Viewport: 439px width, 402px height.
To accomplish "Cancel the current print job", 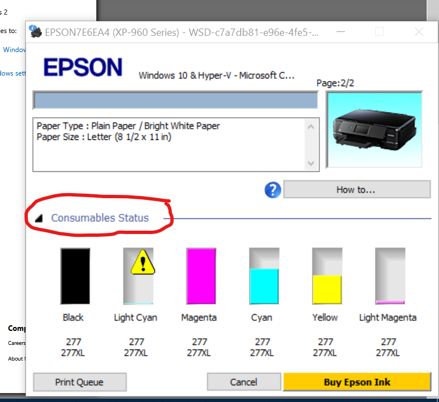I will [x=244, y=382].
